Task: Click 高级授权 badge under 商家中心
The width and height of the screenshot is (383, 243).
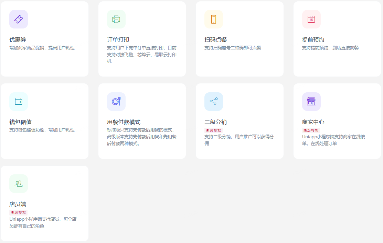Action: tap(311, 130)
